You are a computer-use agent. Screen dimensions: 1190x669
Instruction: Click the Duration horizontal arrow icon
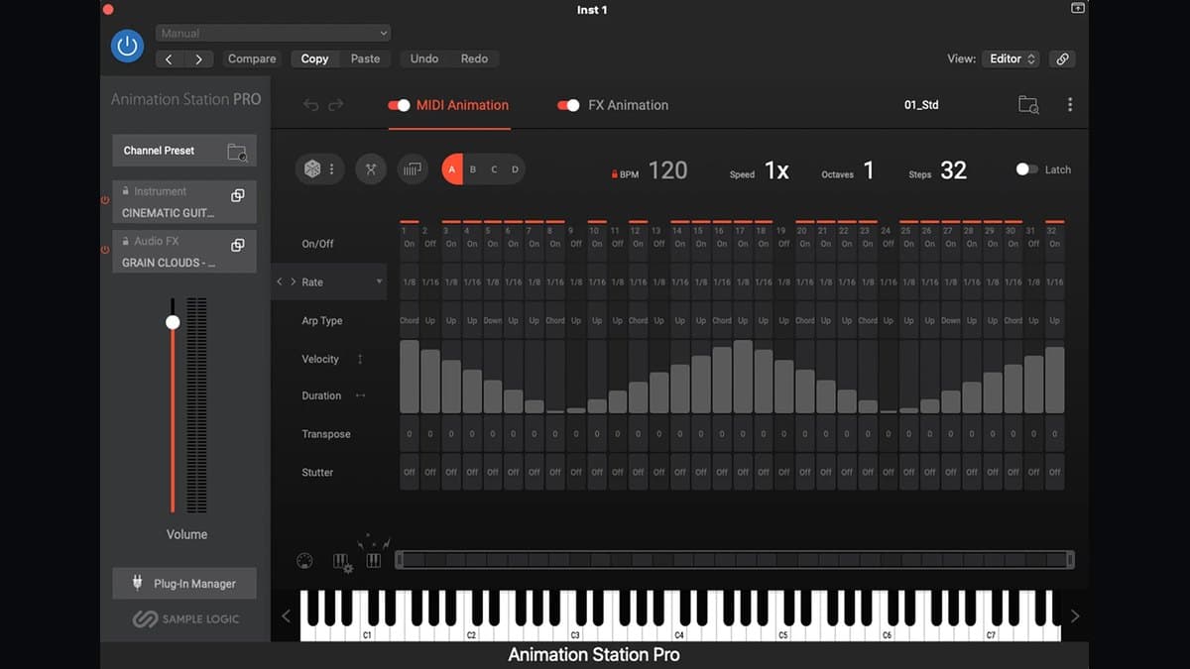point(360,395)
